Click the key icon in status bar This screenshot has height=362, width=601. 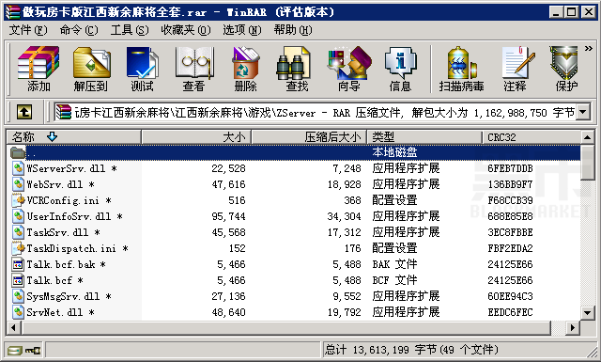[x=33, y=350]
